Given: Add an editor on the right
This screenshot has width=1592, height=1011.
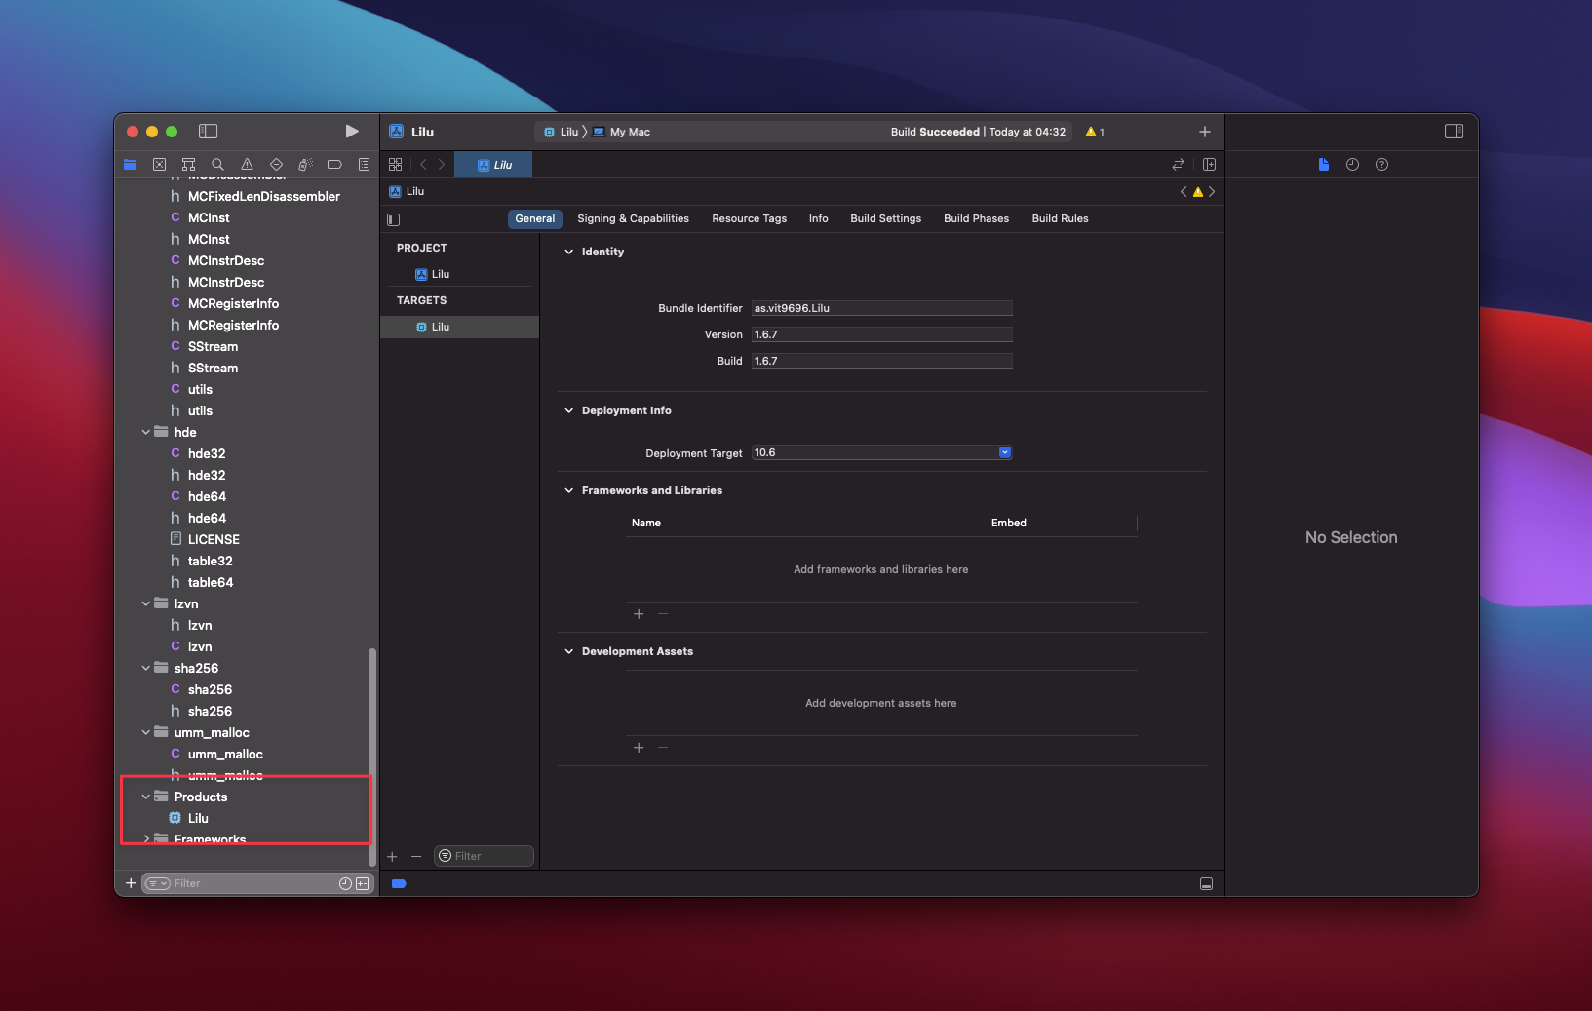Looking at the screenshot, I should pos(1210,165).
